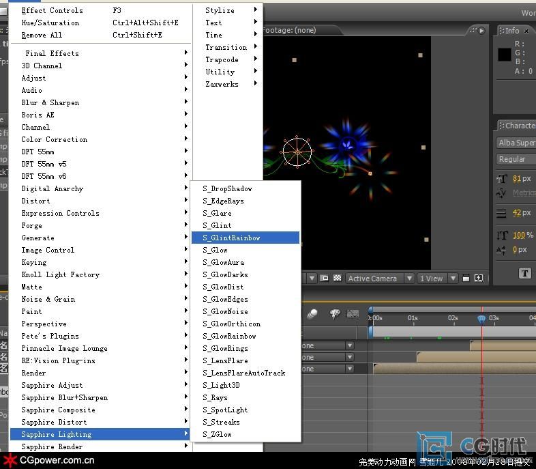The width and height of the screenshot is (536, 469).
Task: Switch to the Character panel tab
Action: 517,126
